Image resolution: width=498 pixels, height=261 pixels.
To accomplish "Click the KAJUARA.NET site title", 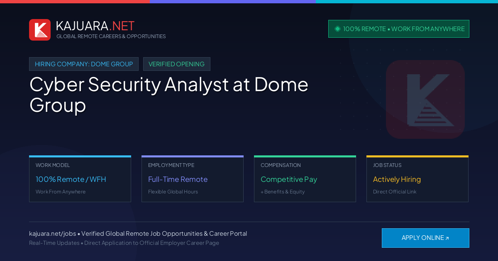I will (x=95, y=26).
